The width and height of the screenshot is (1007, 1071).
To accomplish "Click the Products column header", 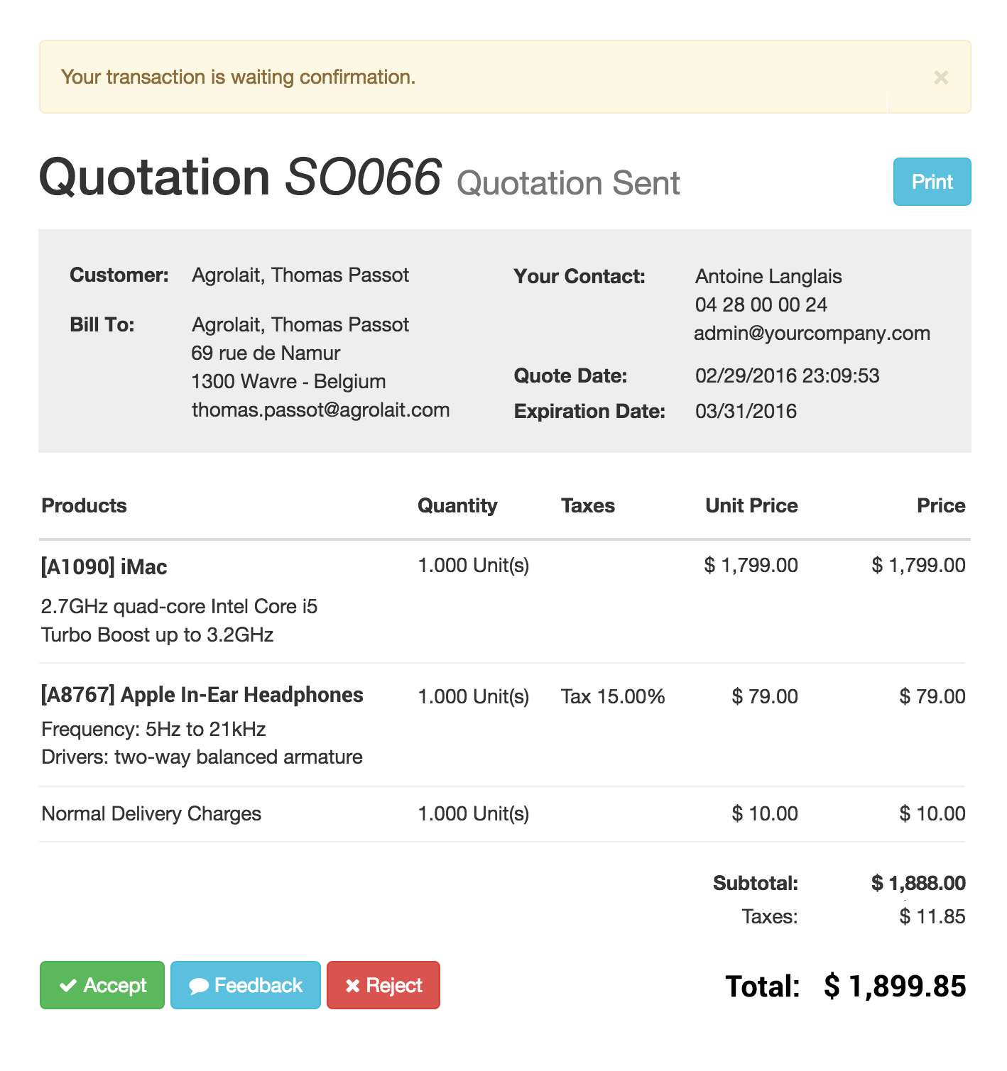I will click(x=85, y=506).
